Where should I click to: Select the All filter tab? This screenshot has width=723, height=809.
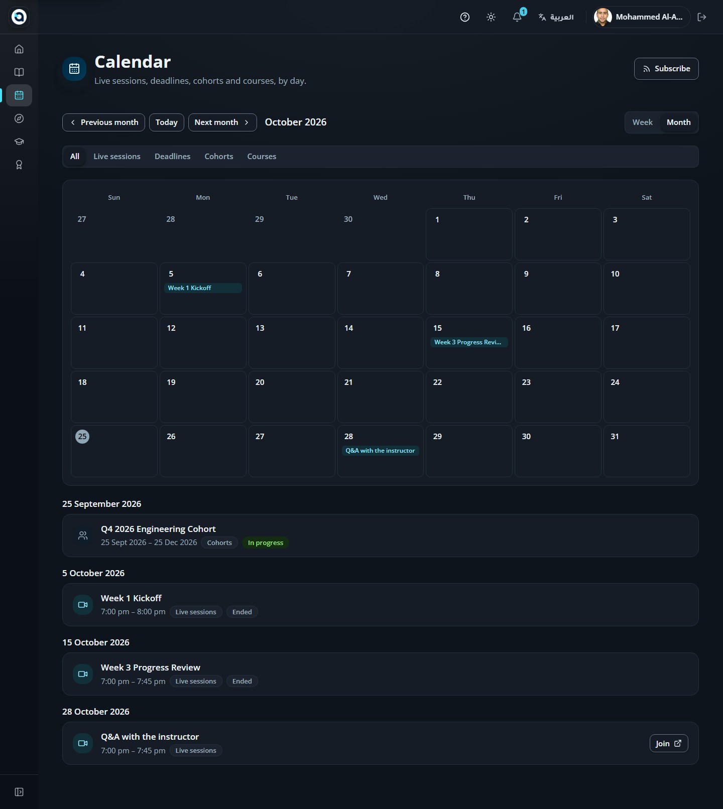tap(75, 157)
